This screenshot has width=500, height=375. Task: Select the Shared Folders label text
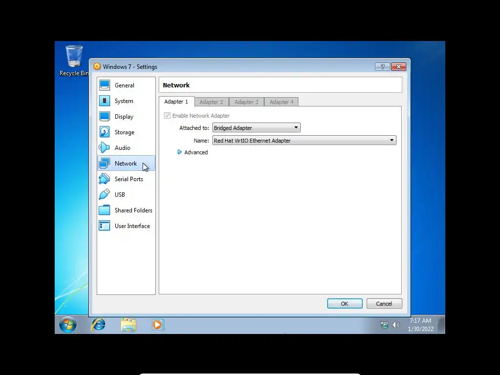click(x=134, y=210)
